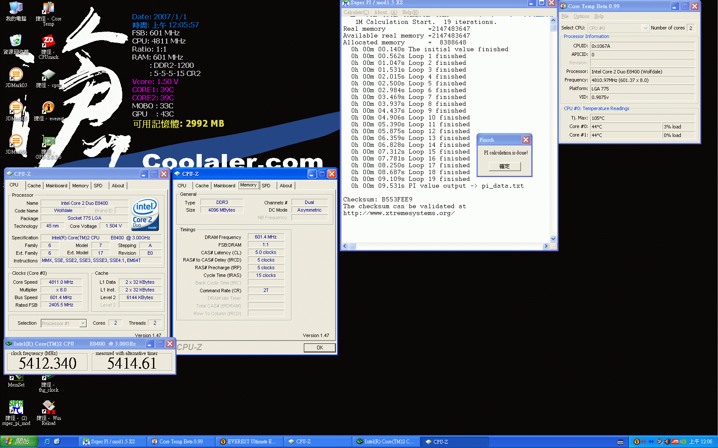
Task: Open the Core Temp shortcut on desktop
Action: (48, 14)
